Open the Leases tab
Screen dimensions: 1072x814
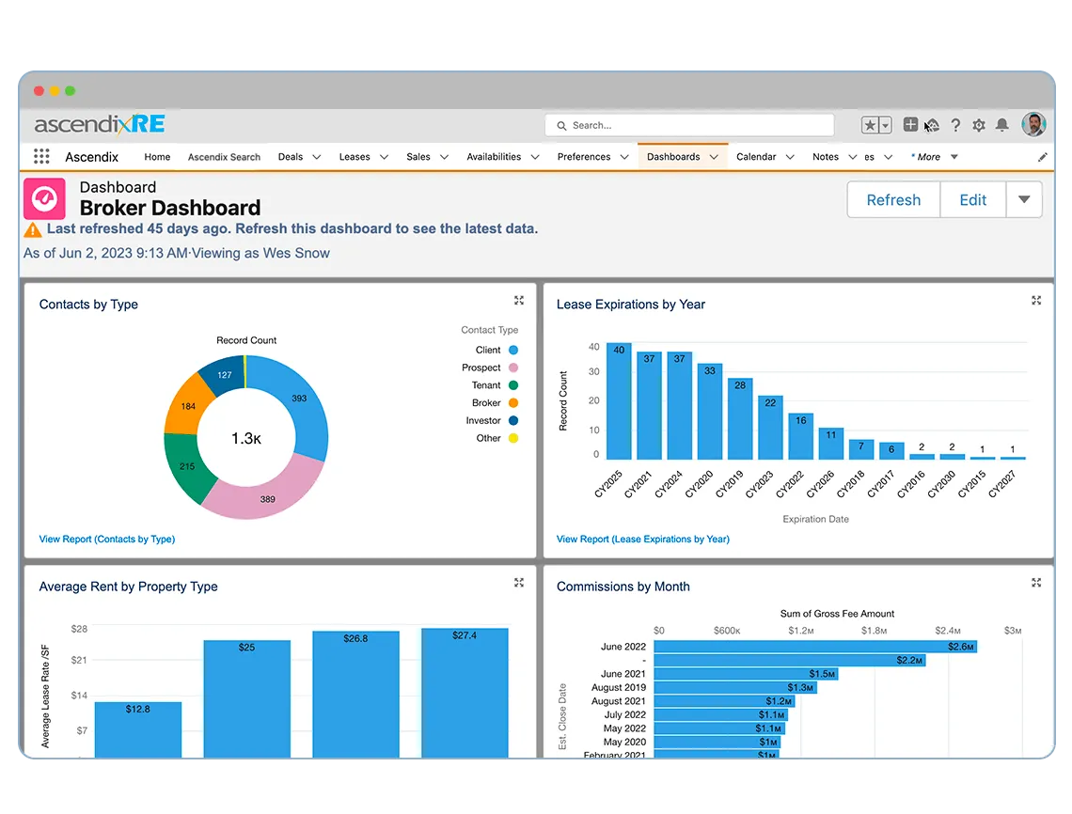click(x=355, y=157)
